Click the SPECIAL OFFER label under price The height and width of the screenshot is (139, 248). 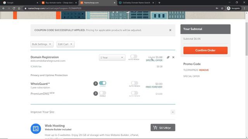click(x=154, y=60)
